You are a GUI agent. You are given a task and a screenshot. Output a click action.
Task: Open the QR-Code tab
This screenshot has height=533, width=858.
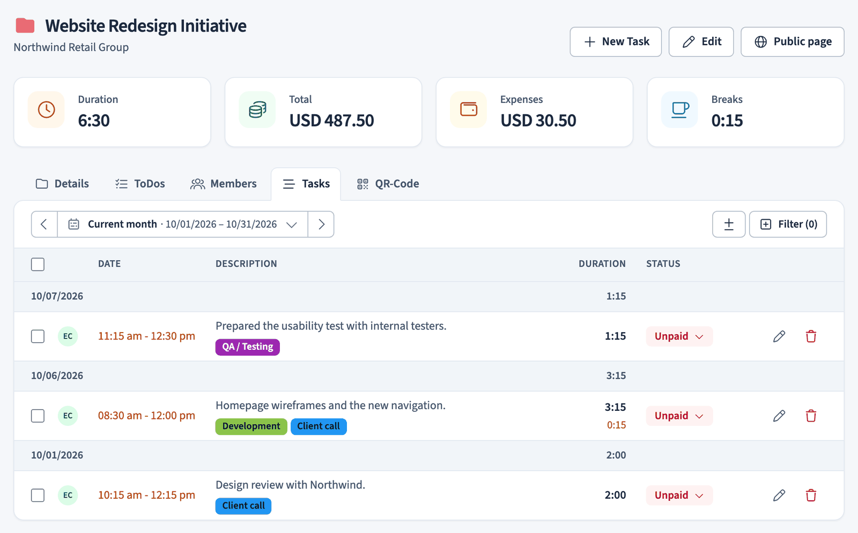[x=388, y=184]
